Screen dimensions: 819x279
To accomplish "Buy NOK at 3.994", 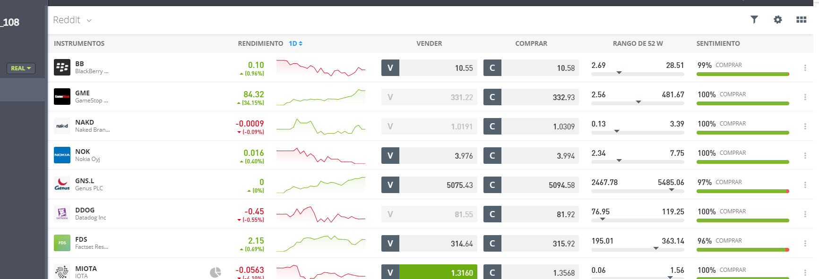I will [x=531, y=156].
